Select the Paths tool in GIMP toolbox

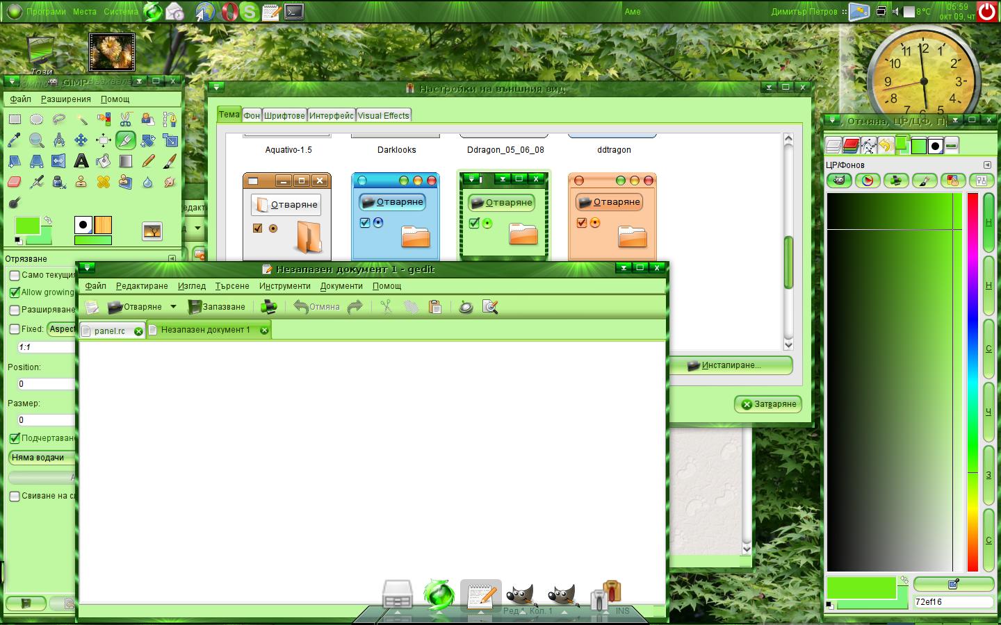click(170, 119)
